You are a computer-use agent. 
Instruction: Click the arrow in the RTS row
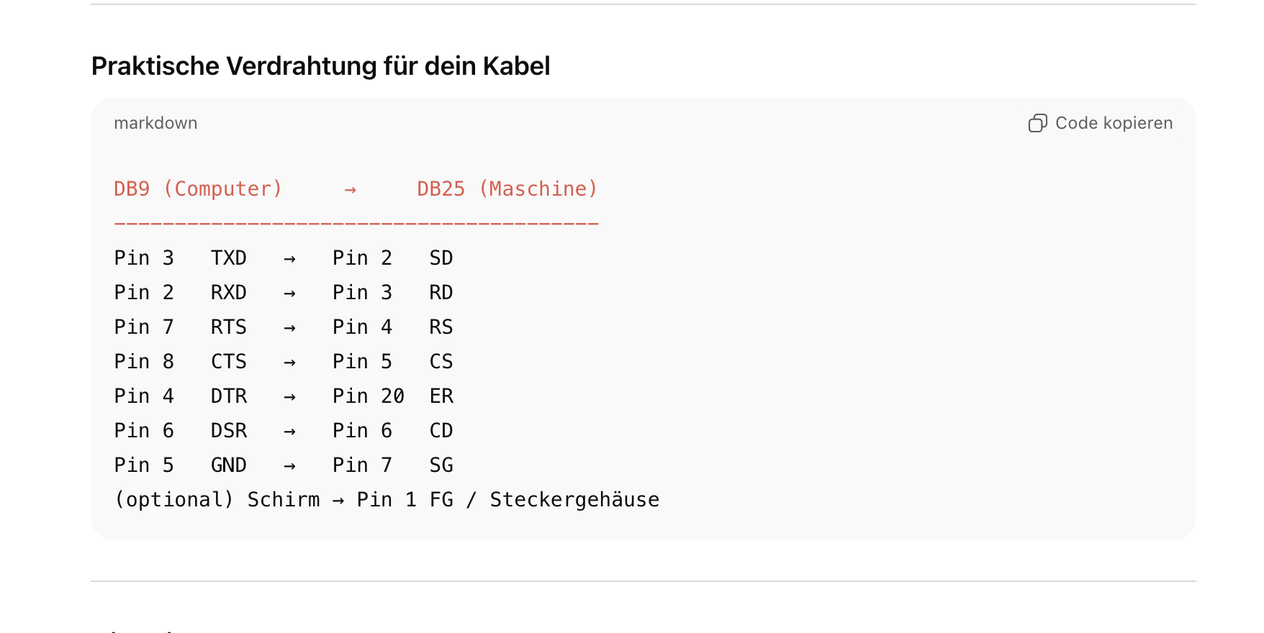[x=289, y=328]
